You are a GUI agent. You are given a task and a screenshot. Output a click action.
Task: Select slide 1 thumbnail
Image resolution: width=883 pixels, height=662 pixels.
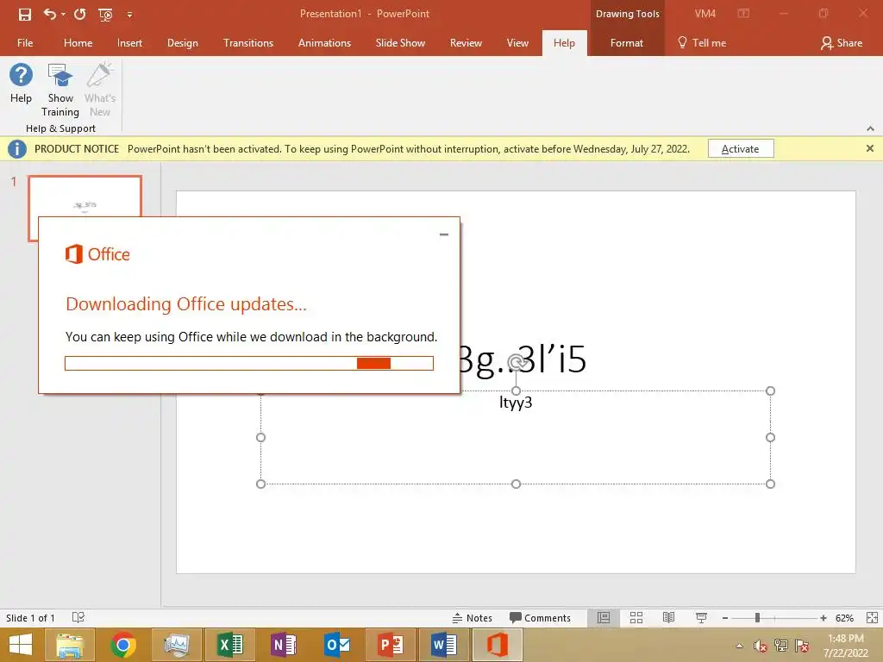click(85, 196)
